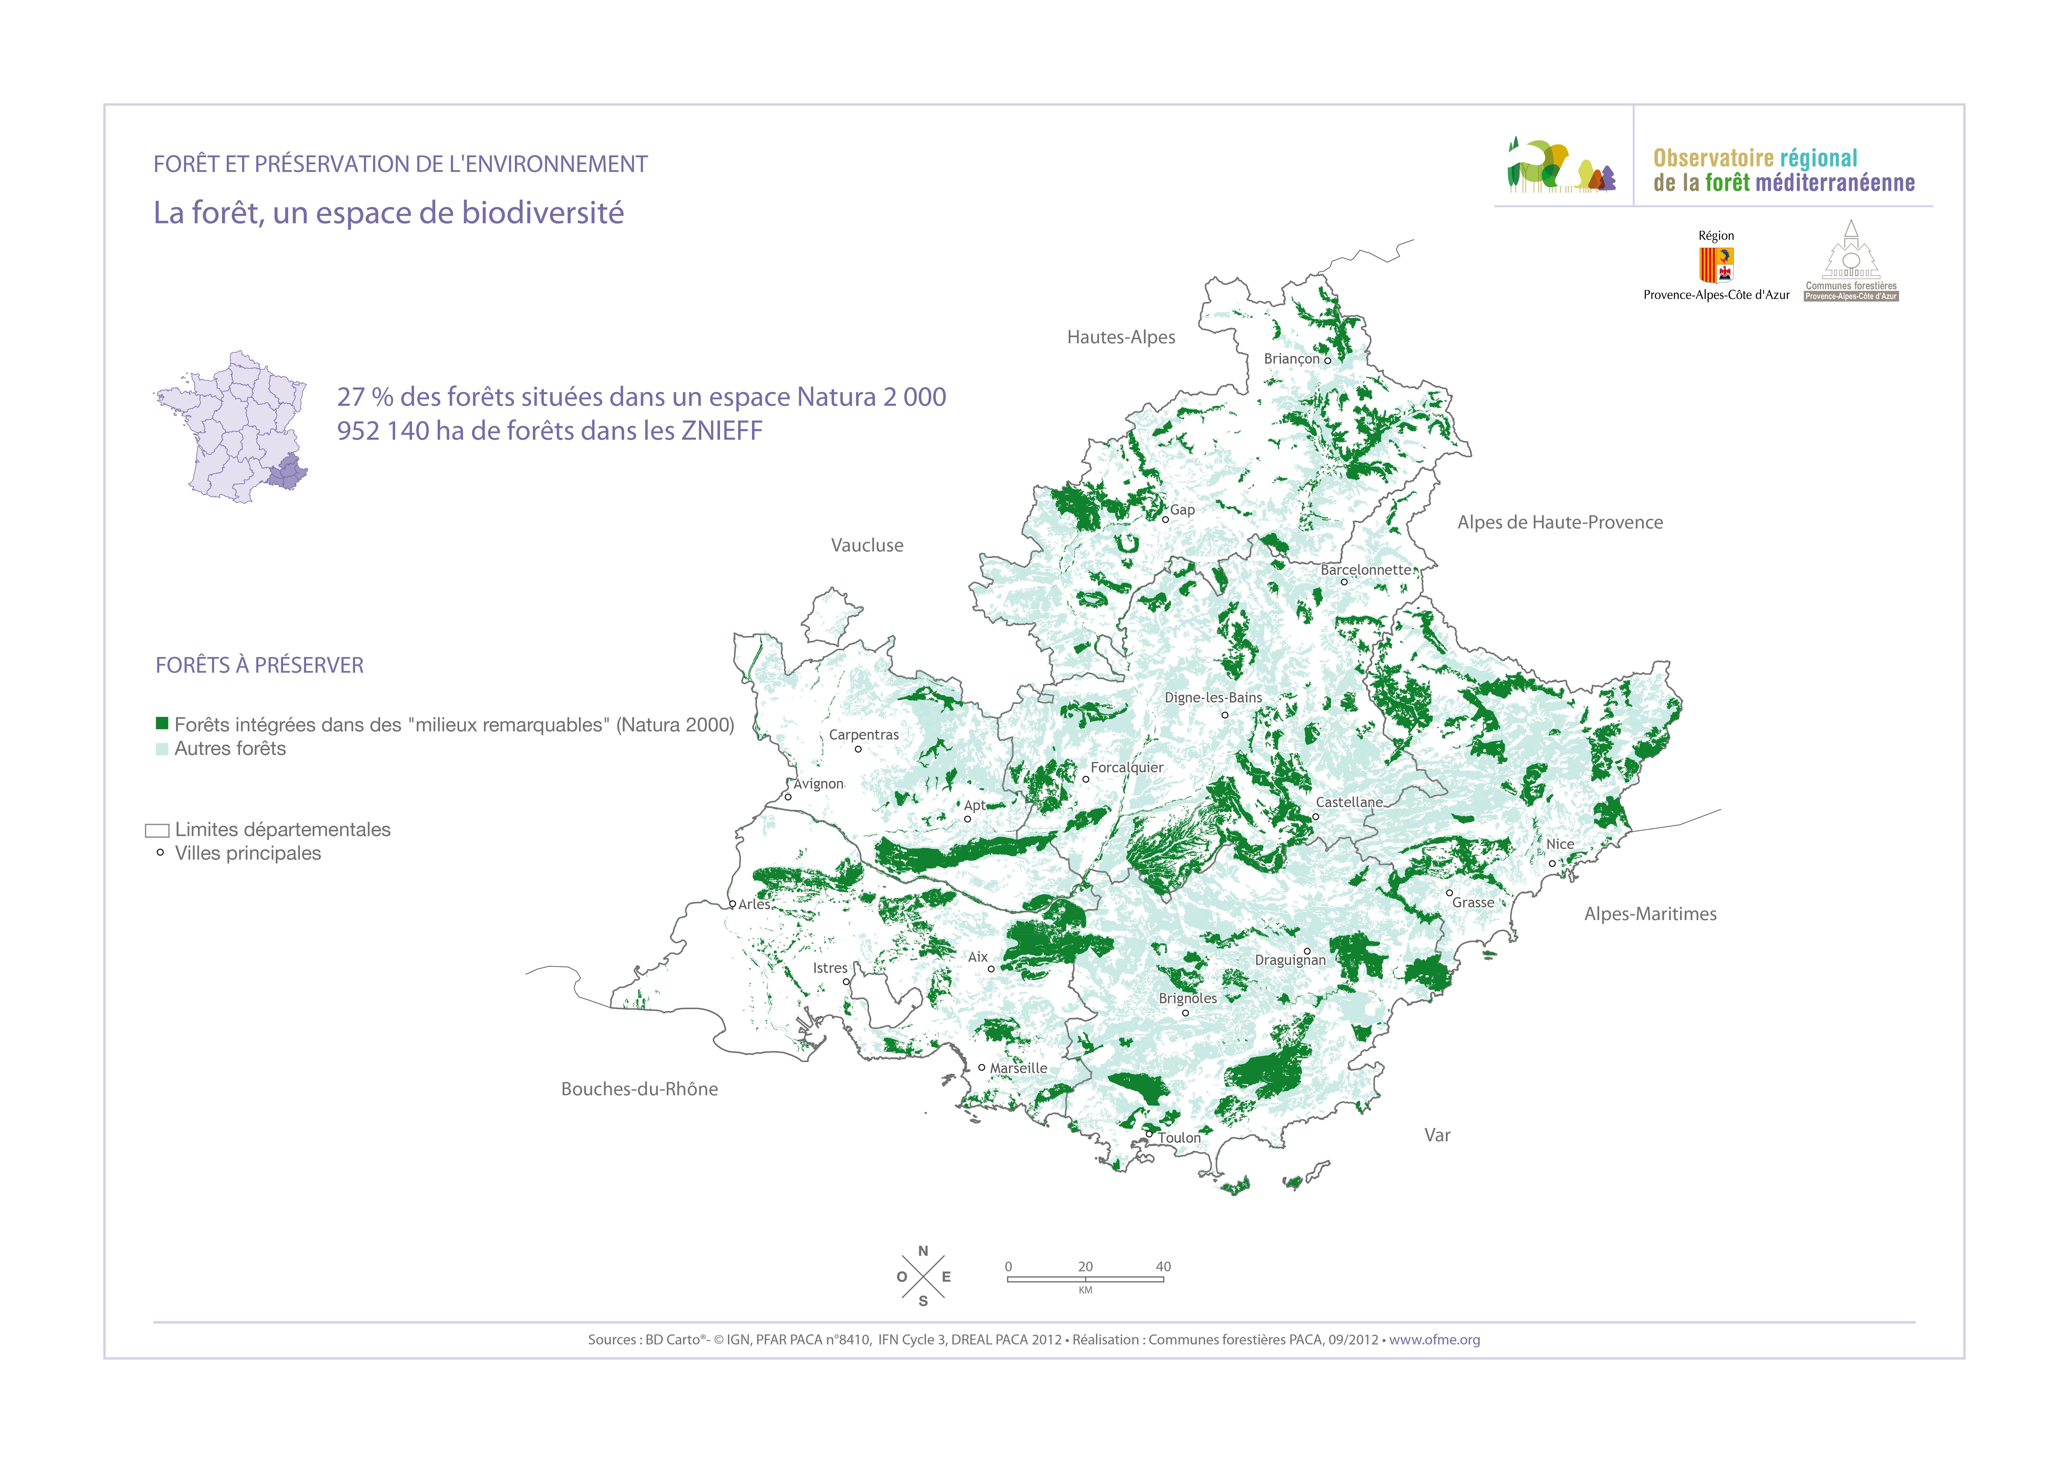This screenshot has width=2069, height=1463.
Task: Click the Avignon city marker
Action: (788, 797)
